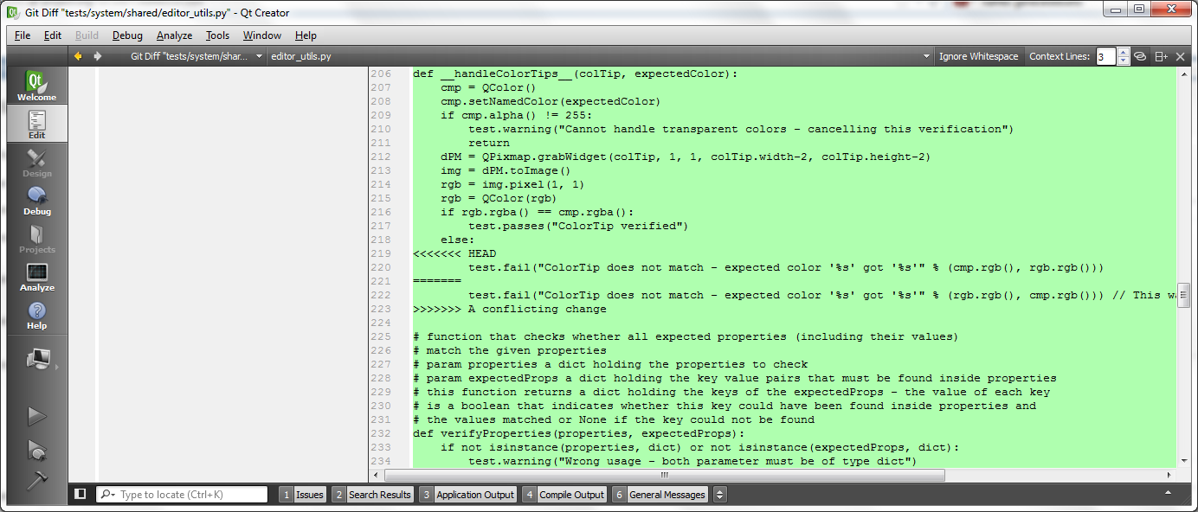Show the Issues output pane
The height and width of the screenshot is (512, 1198).
click(x=302, y=495)
